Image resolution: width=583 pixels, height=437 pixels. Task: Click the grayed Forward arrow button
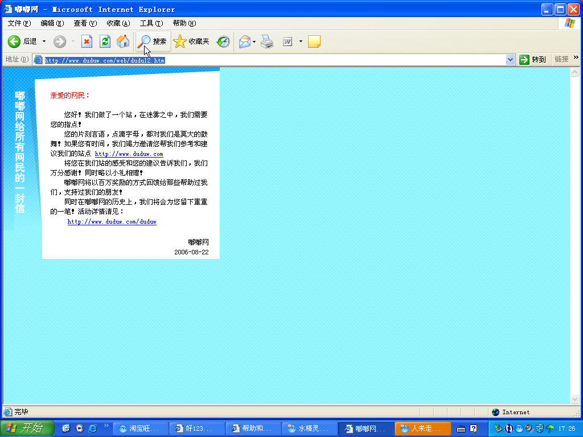[x=59, y=41]
